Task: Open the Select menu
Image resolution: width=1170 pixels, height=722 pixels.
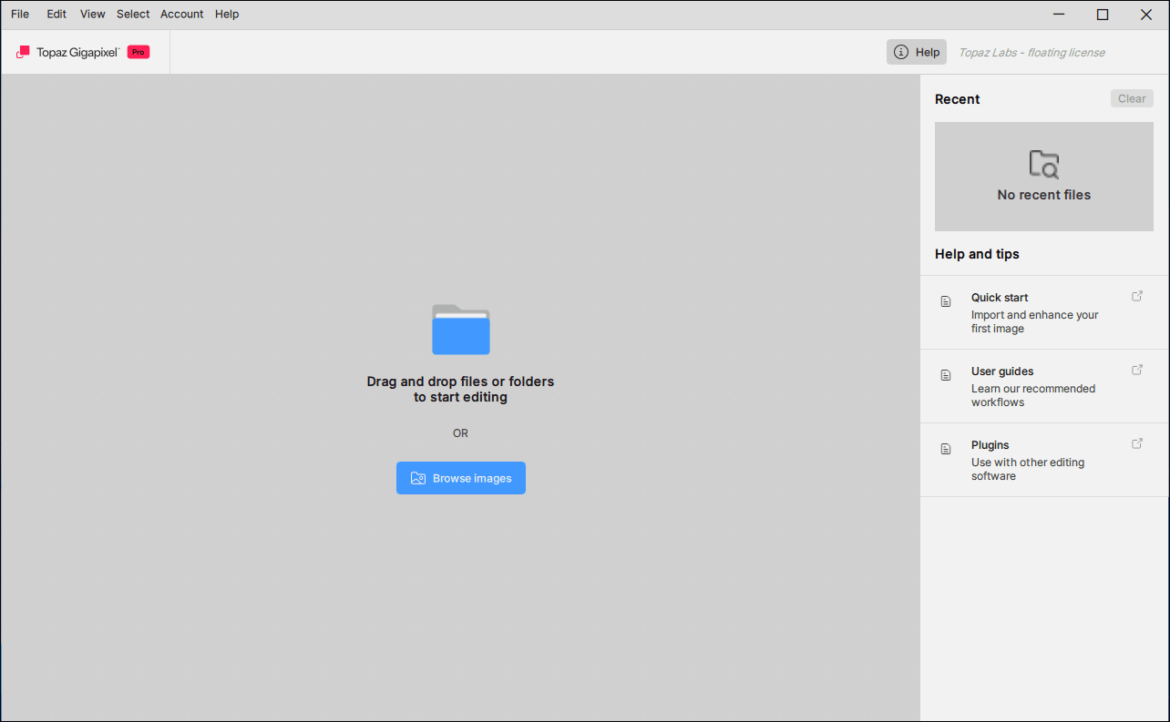Action: point(133,15)
